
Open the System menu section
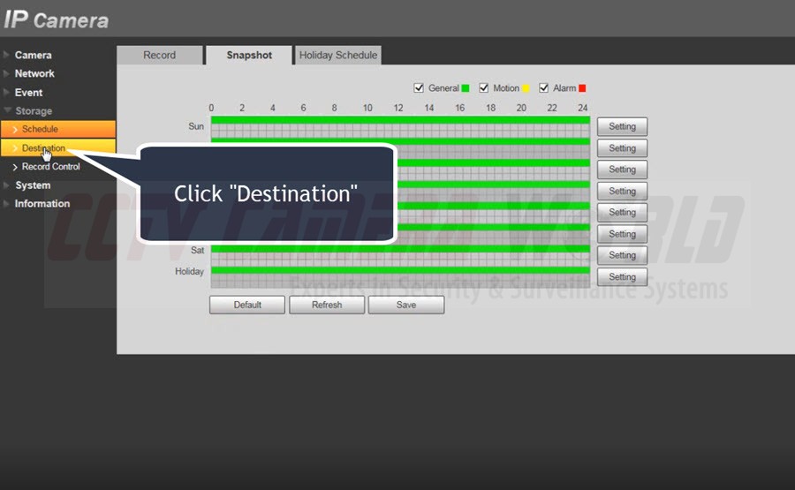[x=33, y=185]
